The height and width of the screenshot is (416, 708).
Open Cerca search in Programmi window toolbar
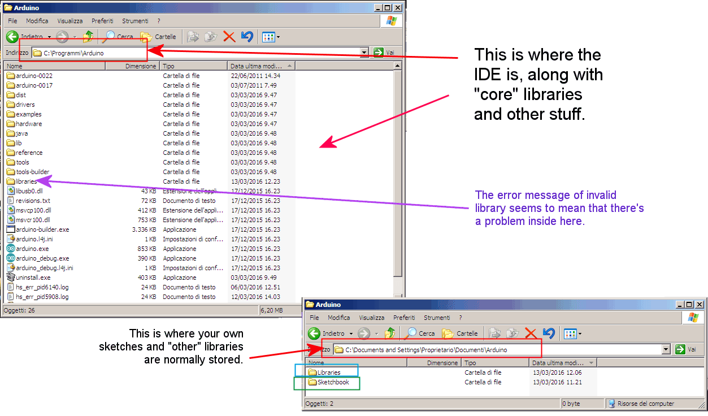[118, 37]
